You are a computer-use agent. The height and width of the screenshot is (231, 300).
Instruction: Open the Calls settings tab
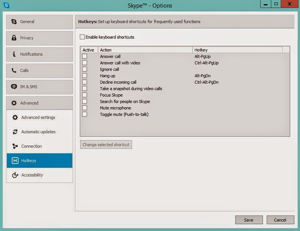click(x=40, y=71)
